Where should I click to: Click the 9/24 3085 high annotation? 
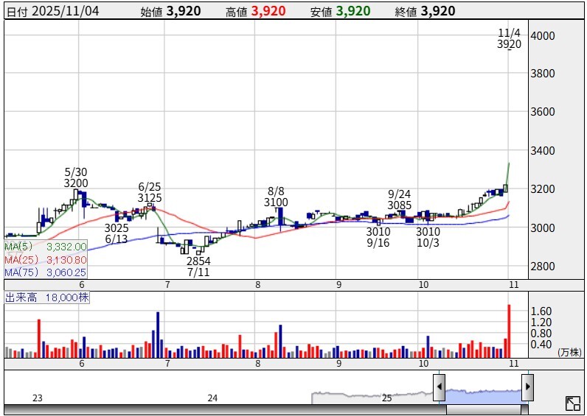[x=399, y=200]
